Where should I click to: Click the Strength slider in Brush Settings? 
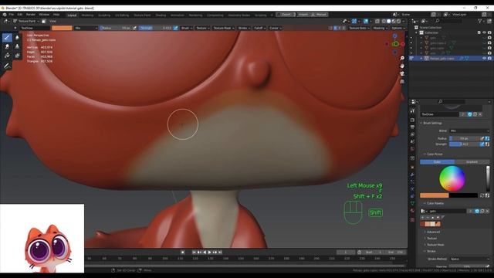coord(464,144)
